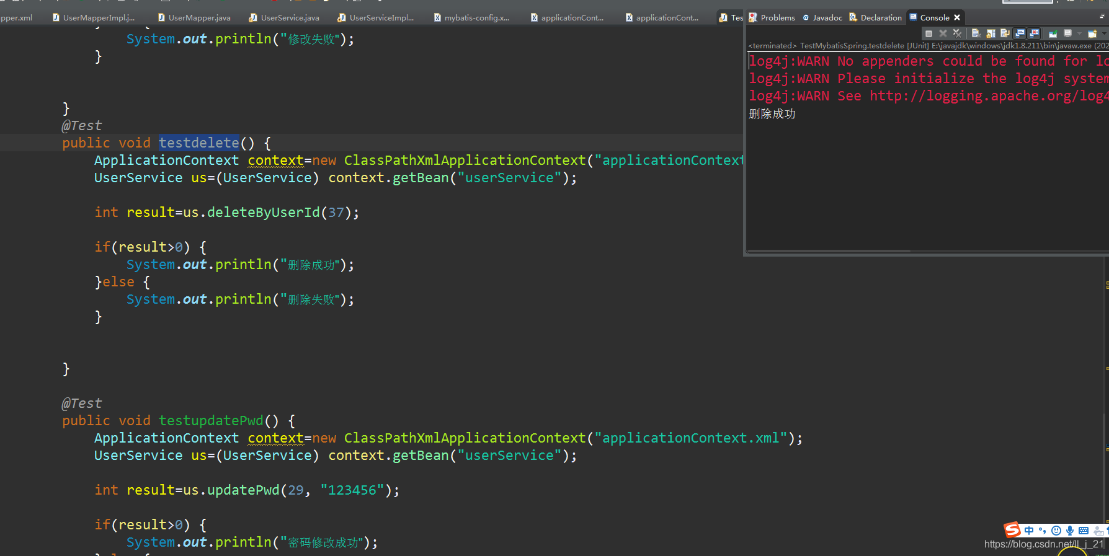Toggle Show Console When Standard Error Changes
This screenshot has height=556, width=1109.
1033,33
